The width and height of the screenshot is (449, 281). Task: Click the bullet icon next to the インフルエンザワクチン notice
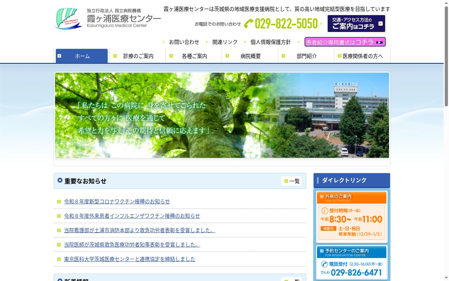(x=59, y=216)
